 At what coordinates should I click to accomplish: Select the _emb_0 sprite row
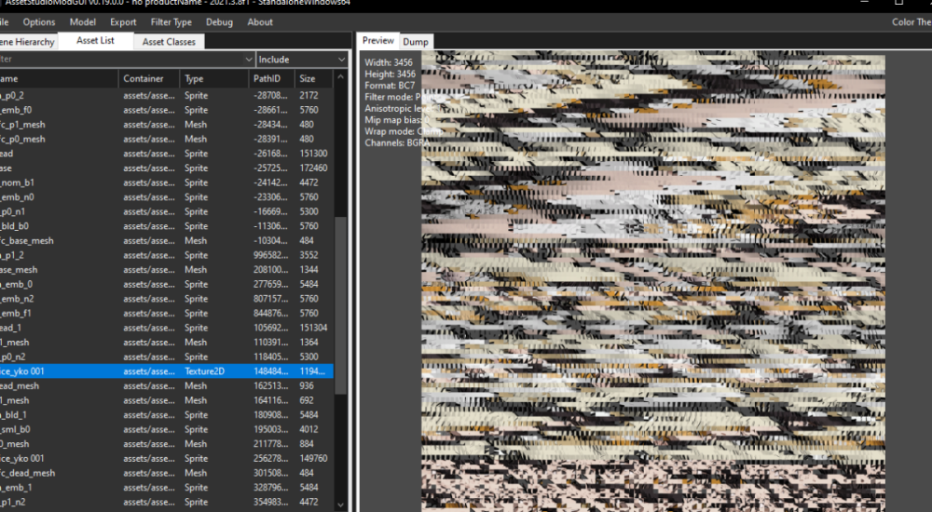167,284
